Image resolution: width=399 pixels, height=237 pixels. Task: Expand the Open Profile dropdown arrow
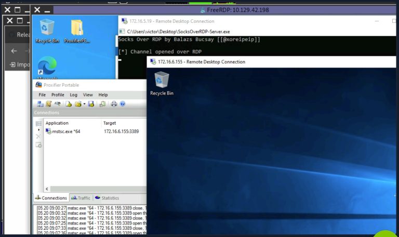(x=84, y=104)
